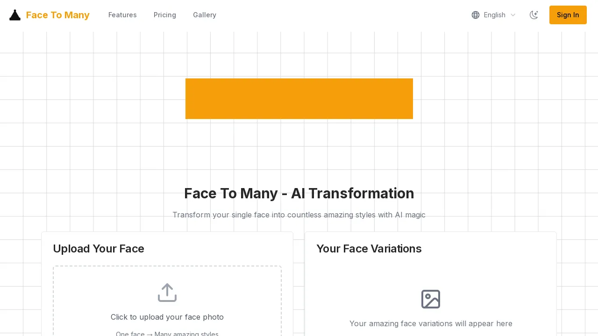Open the language selector chevron

coord(513,15)
